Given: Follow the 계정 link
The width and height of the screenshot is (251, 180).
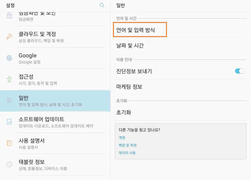Looking at the screenshot, I should click(122, 138).
